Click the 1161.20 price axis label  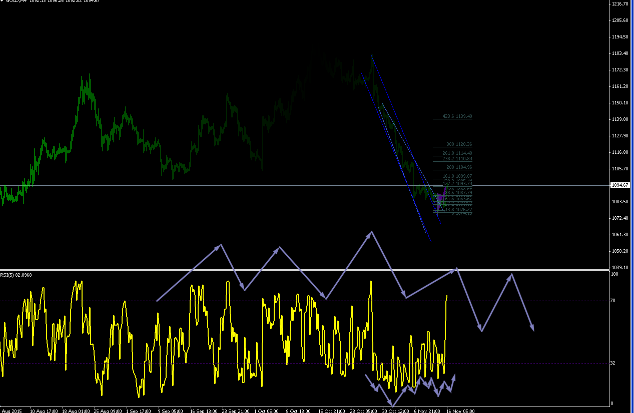pyautogui.click(x=621, y=86)
